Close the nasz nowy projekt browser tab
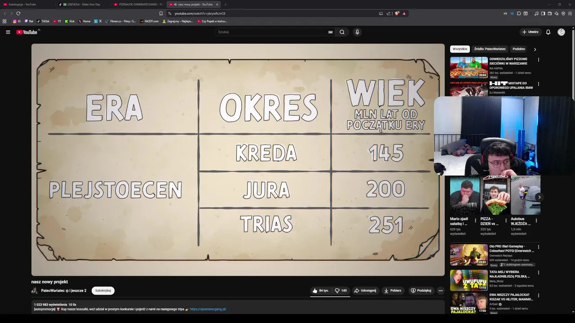575x323 pixels. point(217,4)
